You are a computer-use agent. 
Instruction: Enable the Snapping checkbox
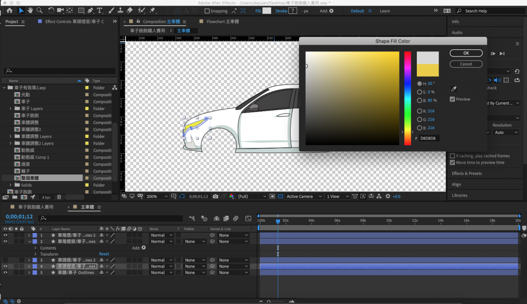coord(207,11)
